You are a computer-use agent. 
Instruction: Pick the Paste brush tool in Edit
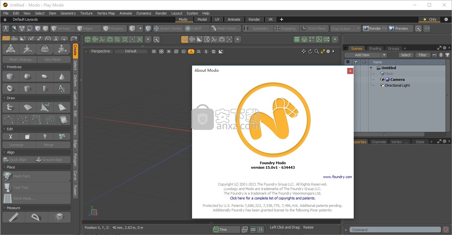(45, 136)
